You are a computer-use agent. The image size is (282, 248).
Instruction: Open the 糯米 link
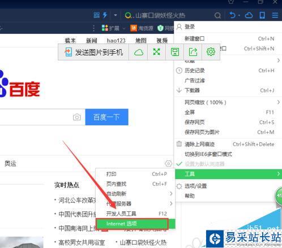(70, 41)
